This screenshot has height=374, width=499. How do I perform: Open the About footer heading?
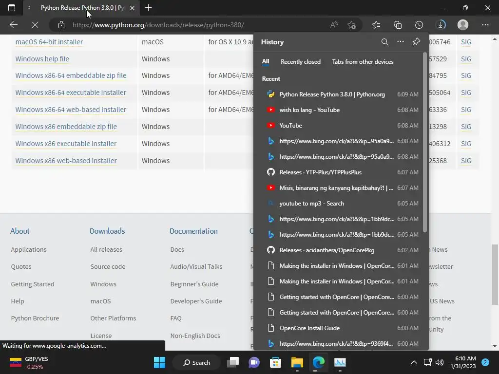coord(19,231)
